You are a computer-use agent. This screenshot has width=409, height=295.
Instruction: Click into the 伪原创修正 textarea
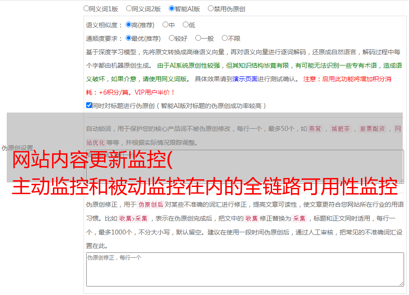245,269
